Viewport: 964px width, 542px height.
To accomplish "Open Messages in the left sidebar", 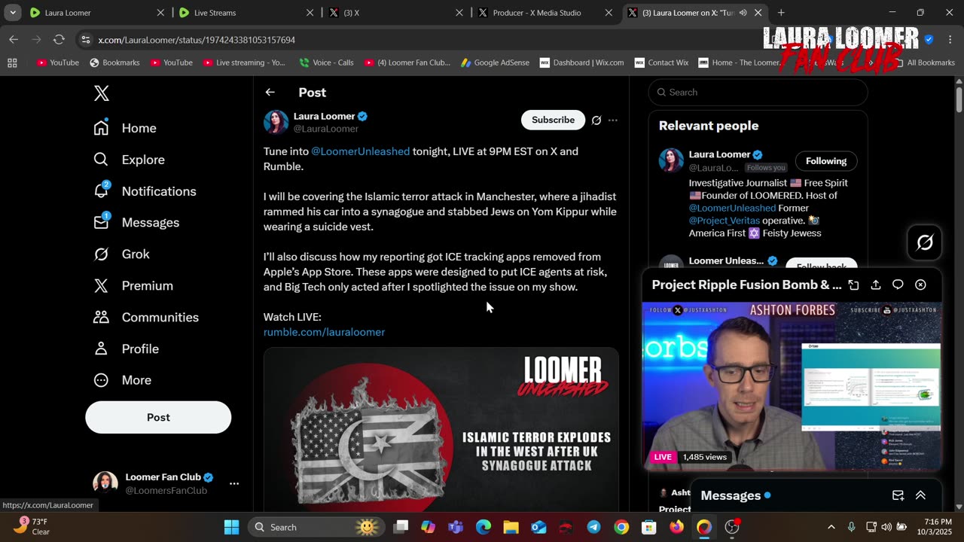I will pyautogui.click(x=136, y=223).
